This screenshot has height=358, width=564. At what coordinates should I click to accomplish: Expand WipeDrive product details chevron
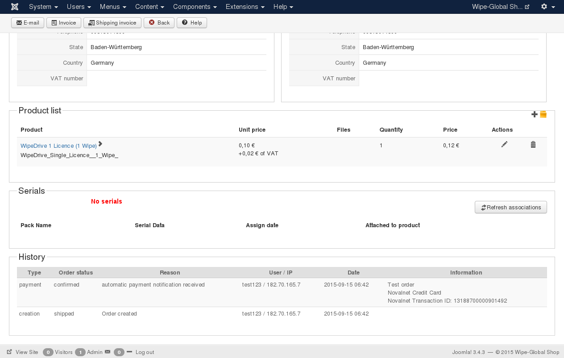(x=100, y=144)
